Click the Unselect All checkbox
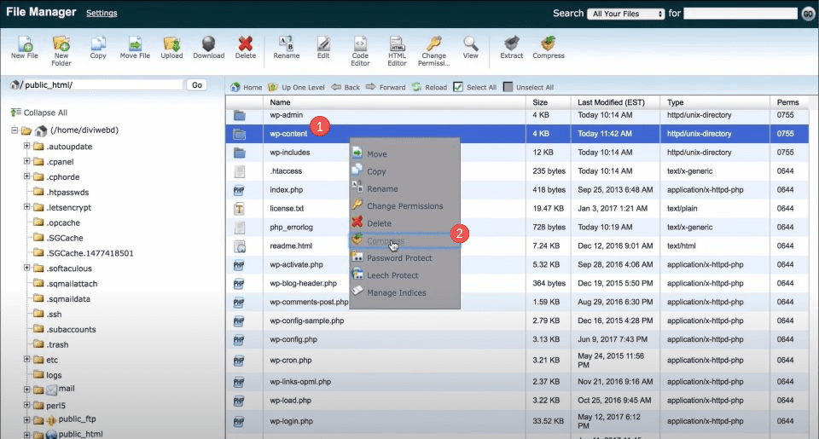Screen dimensions: 819x439 tap(508, 87)
